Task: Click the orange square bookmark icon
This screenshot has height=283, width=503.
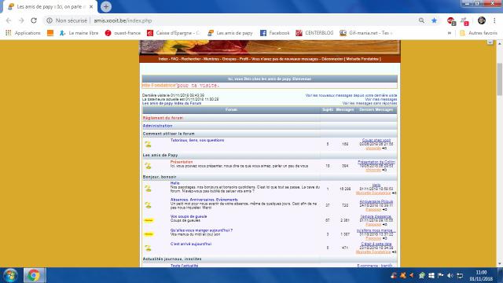Action: tap(50, 33)
